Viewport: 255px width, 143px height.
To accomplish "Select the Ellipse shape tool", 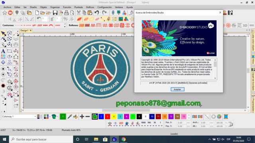I will point(10,57).
